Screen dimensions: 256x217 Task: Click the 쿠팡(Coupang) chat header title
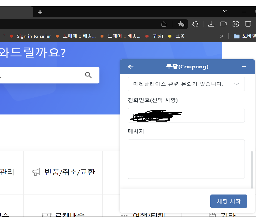coord(187,67)
